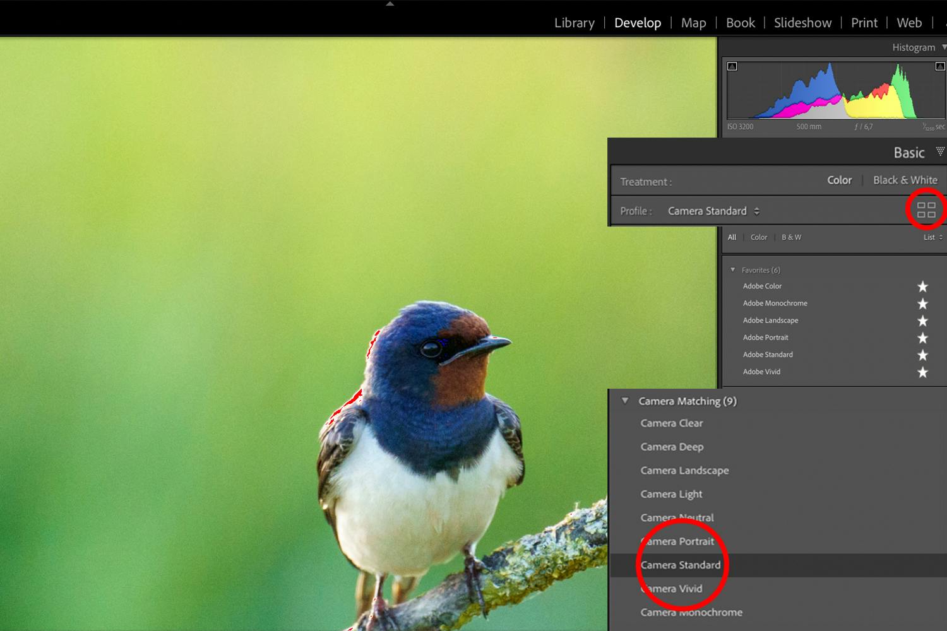
Task: Click the shadow clipping triangle on histogram
Action: [x=732, y=66]
